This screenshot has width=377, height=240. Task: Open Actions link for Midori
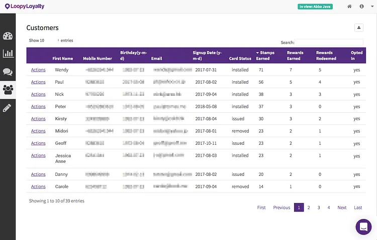point(38,131)
